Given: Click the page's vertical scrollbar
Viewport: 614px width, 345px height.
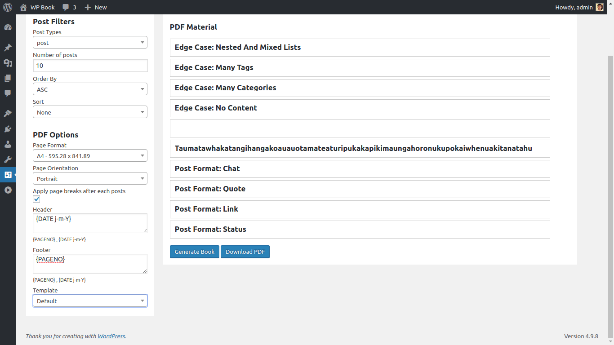Looking at the screenshot, I should pyautogui.click(x=610, y=180).
